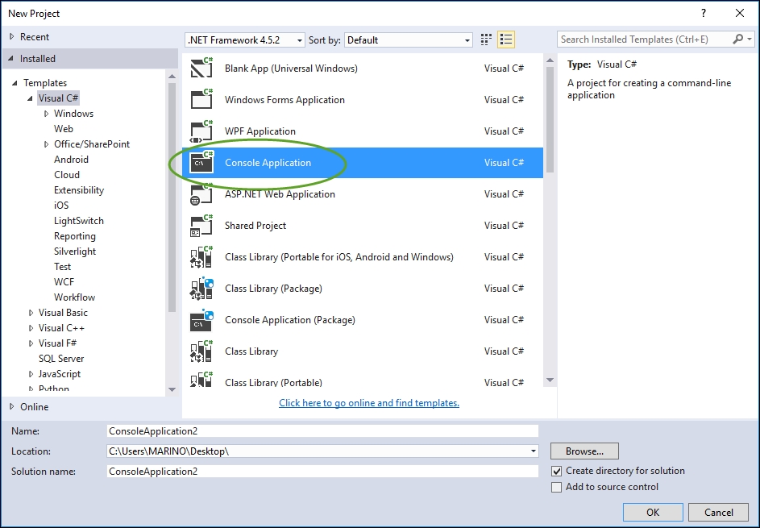Click the Console Application (Package) template icon
The image size is (760, 528).
(201, 320)
